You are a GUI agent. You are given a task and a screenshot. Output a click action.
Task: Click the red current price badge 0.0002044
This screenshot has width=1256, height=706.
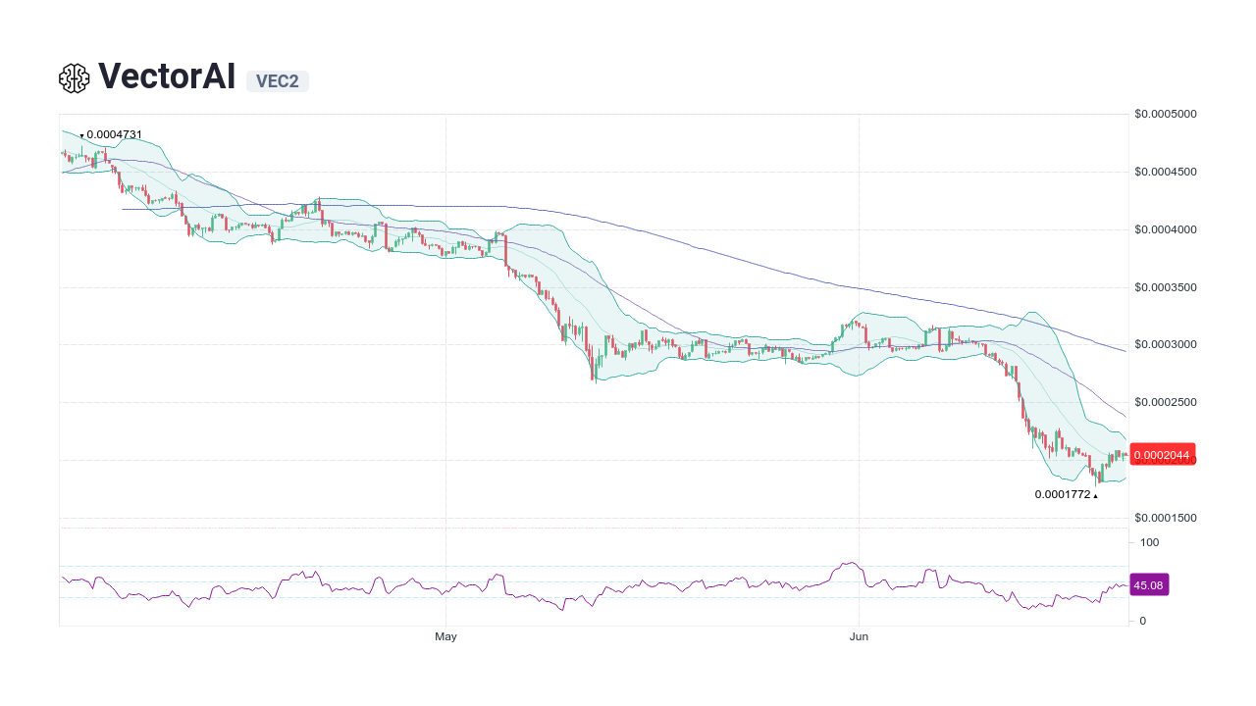pos(1162,454)
